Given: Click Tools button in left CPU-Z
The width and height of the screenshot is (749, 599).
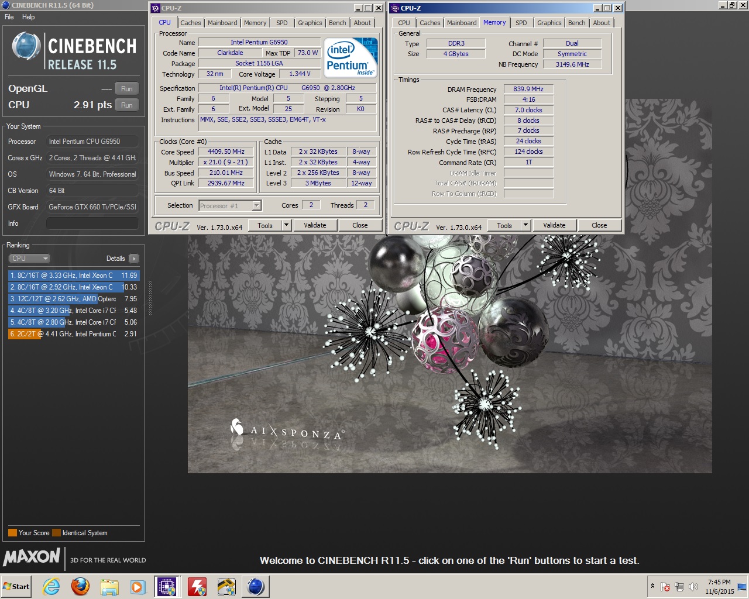Looking at the screenshot, I should point(265,225).
